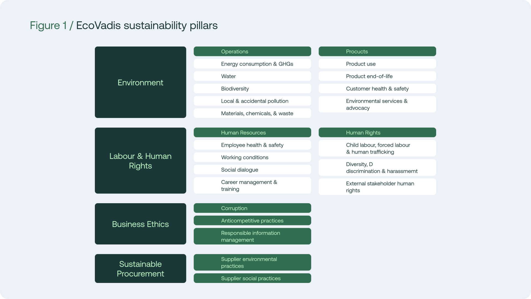Click the Sustainable Procurement pillar
This screenshot has width=531, height=299.
(x=140, y=268)
